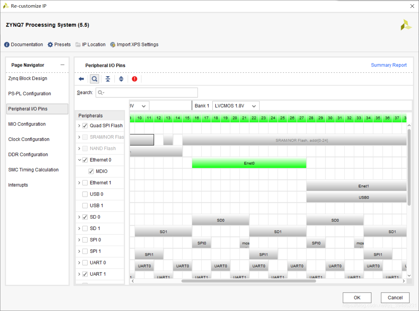Viewport: 419px width, 311px height.
Task: Enable the SPI 0 checkbox
Action: [85, 240]
